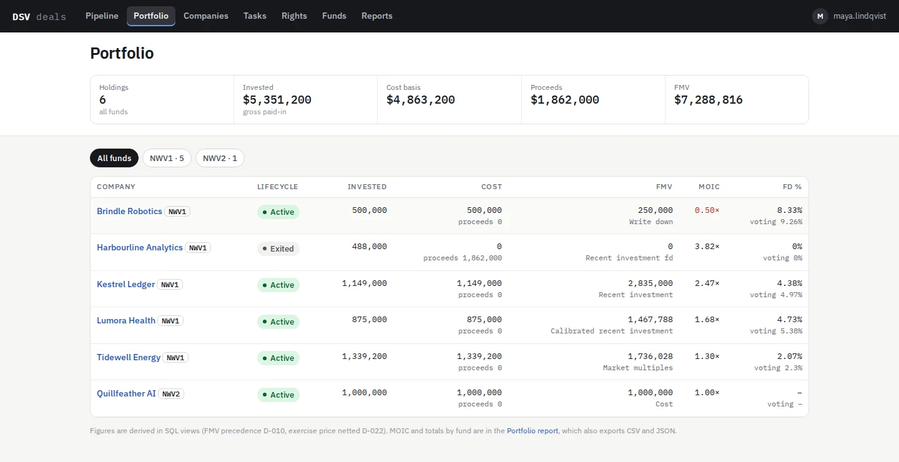Click the NWV1 badge beside Brindle Robotics
This screenshot has height=462, width=899.
tap(177, 212)
